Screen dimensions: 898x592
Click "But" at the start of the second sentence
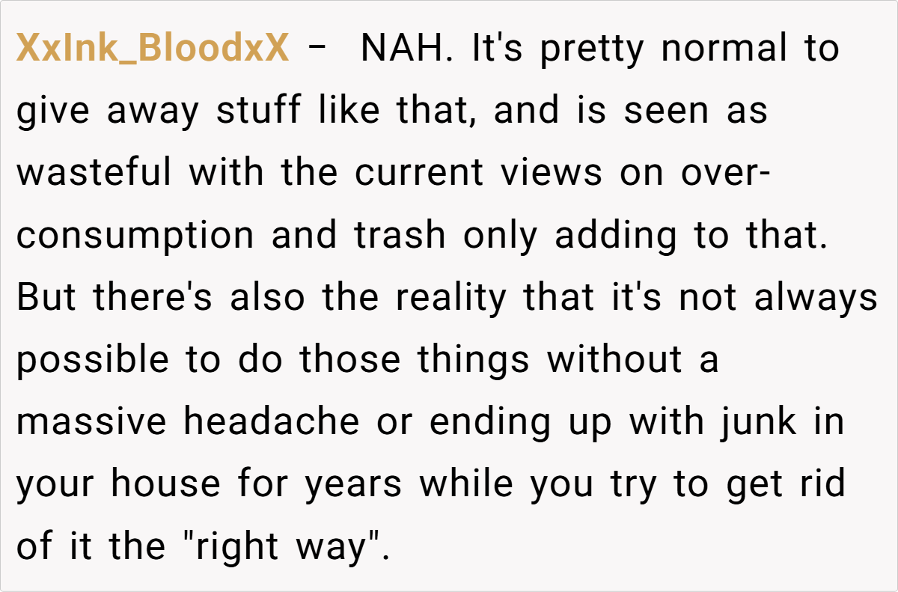(46, 298)
